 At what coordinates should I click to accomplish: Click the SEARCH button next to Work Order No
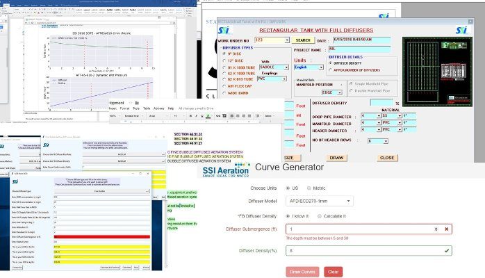pyautogui.click(x=303, y=40)
